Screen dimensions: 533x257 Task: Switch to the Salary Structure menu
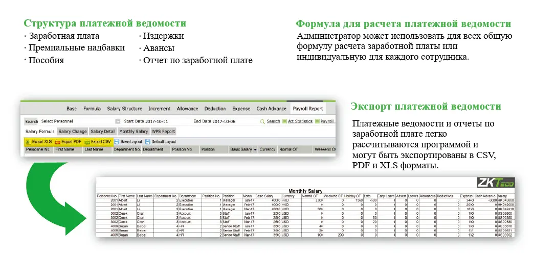(124, 109)
